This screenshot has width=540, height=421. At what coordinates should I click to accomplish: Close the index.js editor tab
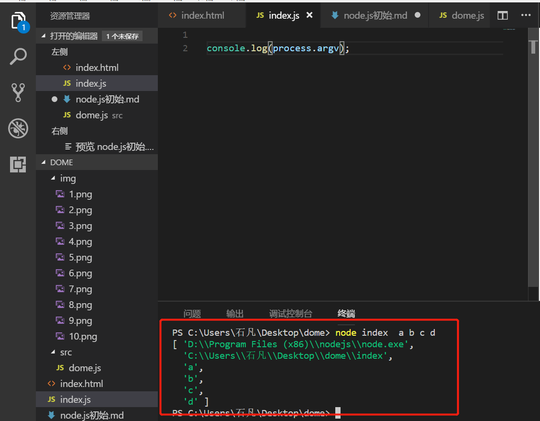309,15
